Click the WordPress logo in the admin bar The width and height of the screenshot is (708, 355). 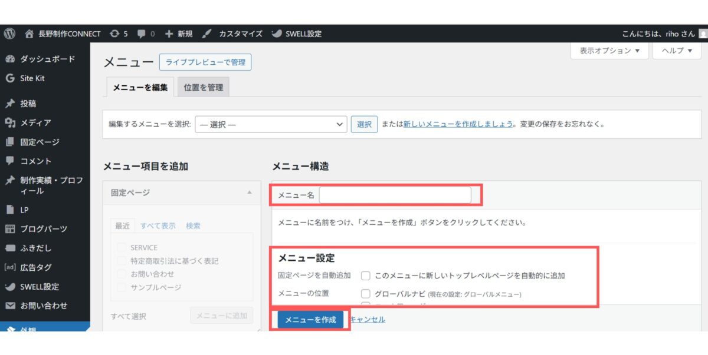click(x=9, y=34)
